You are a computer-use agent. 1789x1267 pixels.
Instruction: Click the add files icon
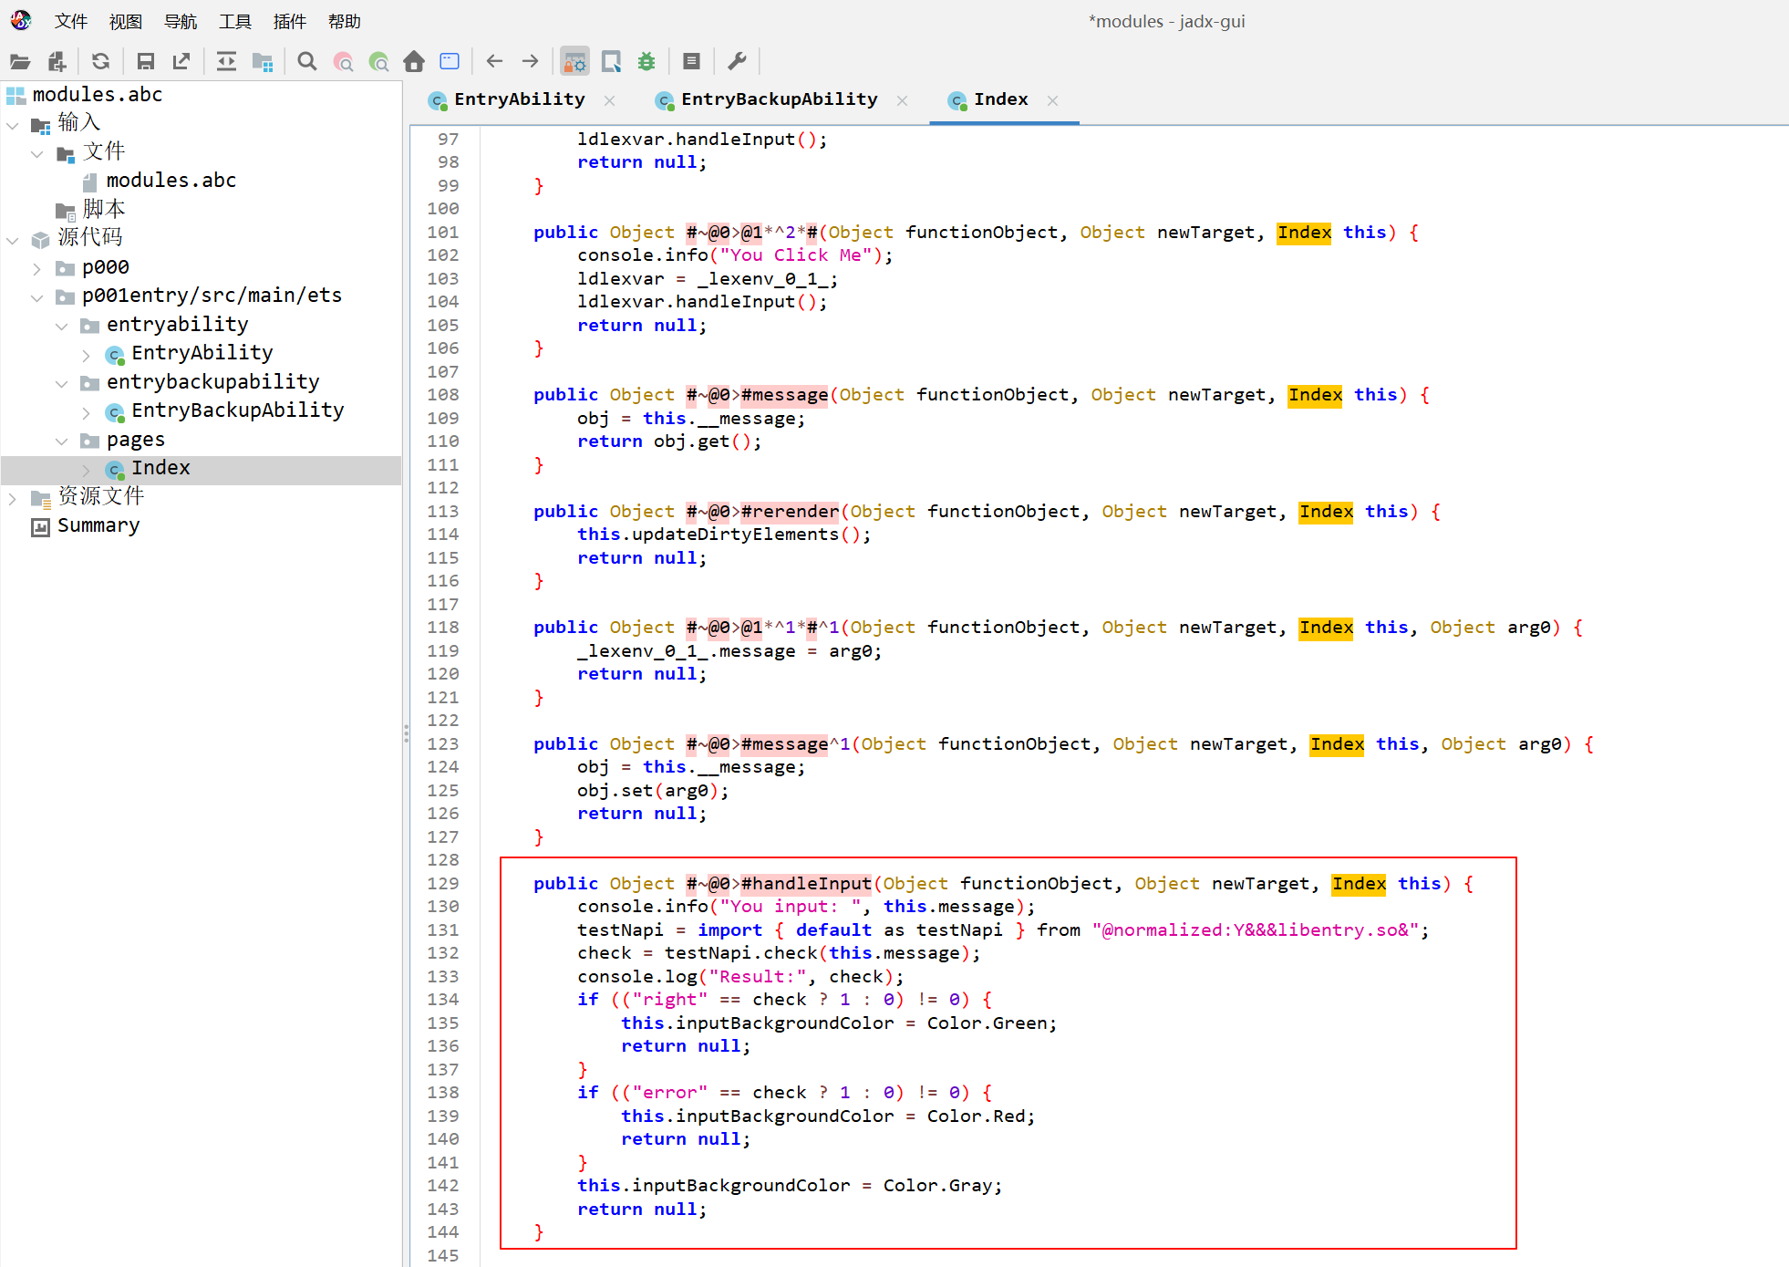coord(57,61)
